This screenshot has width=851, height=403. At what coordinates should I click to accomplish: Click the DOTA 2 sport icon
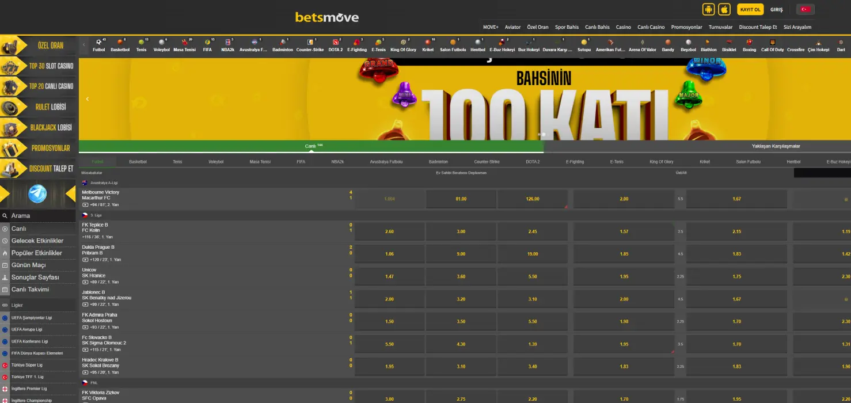tap(336, 43)
